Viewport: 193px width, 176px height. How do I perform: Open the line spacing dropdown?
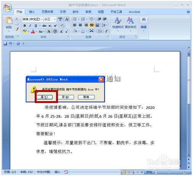click(x=104, y=25)
